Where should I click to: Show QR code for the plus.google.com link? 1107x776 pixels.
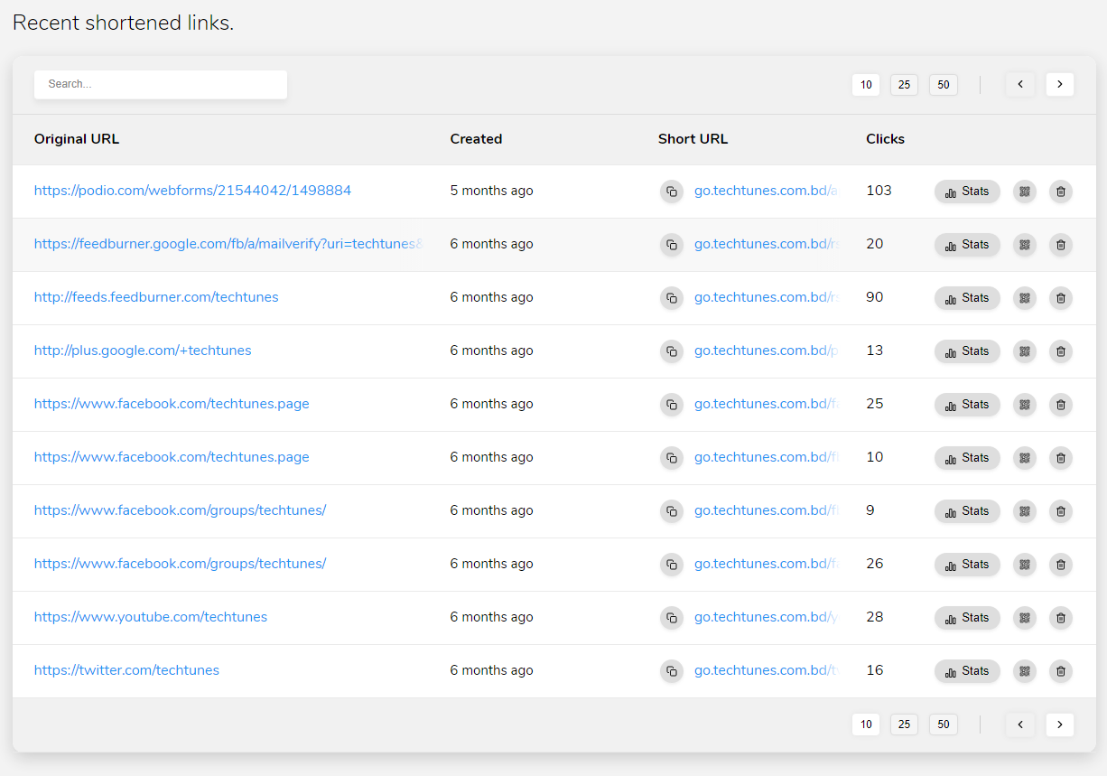click(1024, 351)
